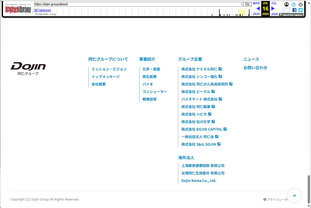Open the Wayback Machine help icon

point(294,5)
